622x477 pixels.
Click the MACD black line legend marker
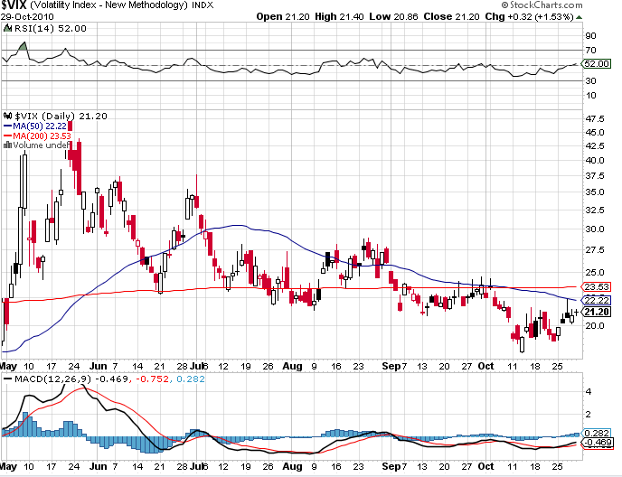[9, 377]
